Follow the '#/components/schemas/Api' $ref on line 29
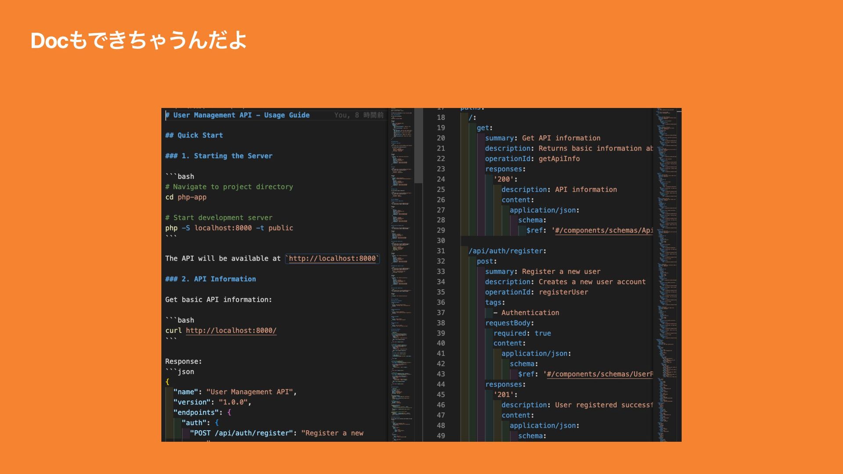Screen dimensions: 843x474 (604, 230)
